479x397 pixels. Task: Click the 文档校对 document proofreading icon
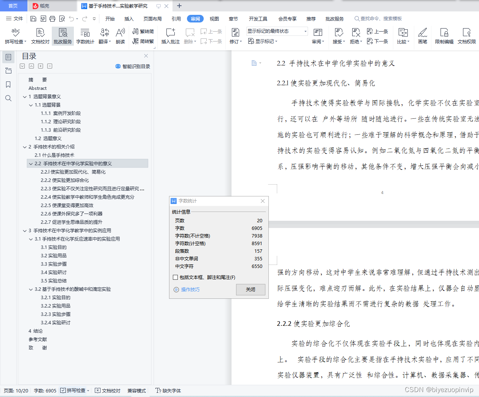pos(40,36)
